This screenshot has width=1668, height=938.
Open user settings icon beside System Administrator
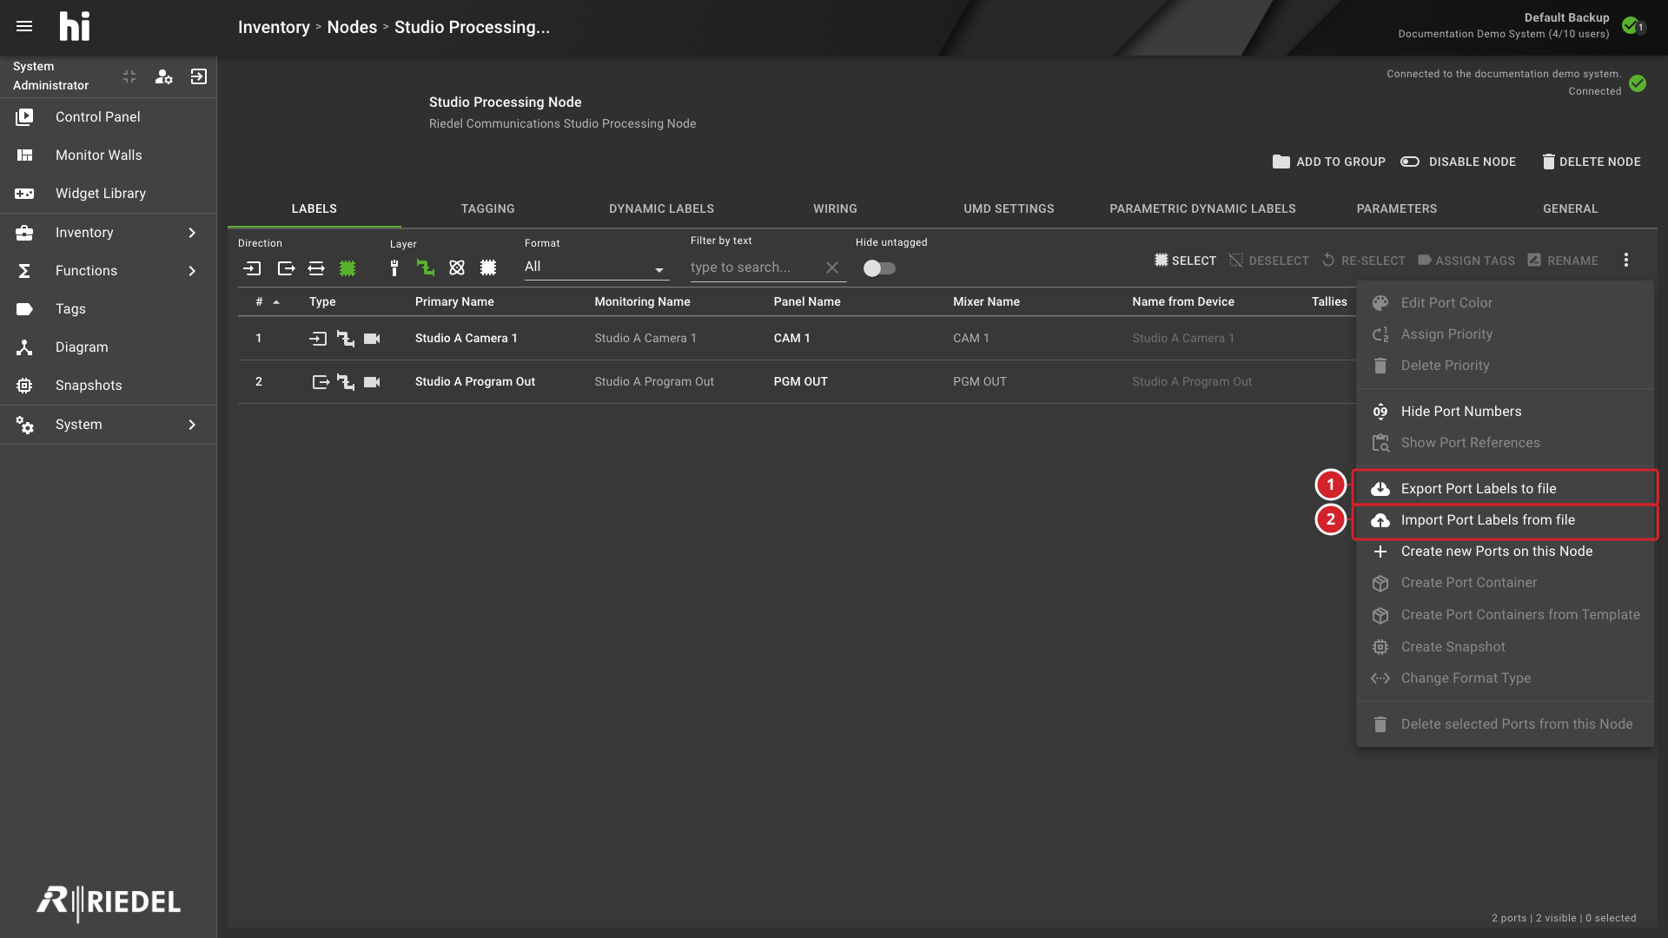(163, 76)
